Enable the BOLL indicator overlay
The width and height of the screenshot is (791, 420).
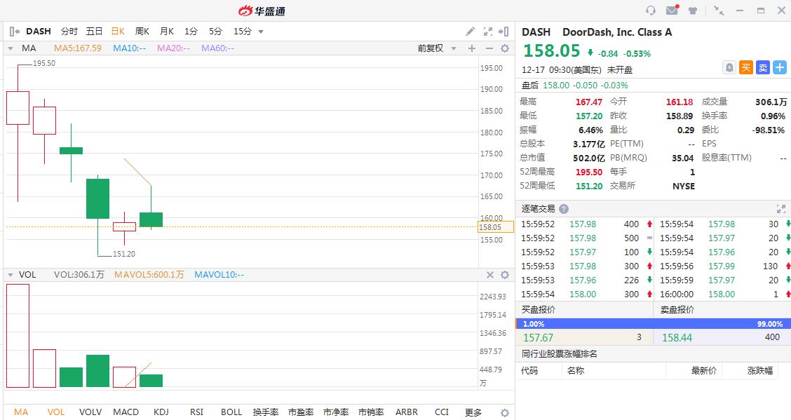[x=231, y=412]
